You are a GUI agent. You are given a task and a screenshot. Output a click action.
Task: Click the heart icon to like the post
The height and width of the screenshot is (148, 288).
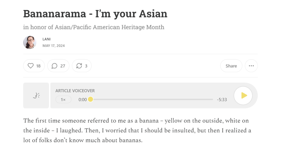31,66
